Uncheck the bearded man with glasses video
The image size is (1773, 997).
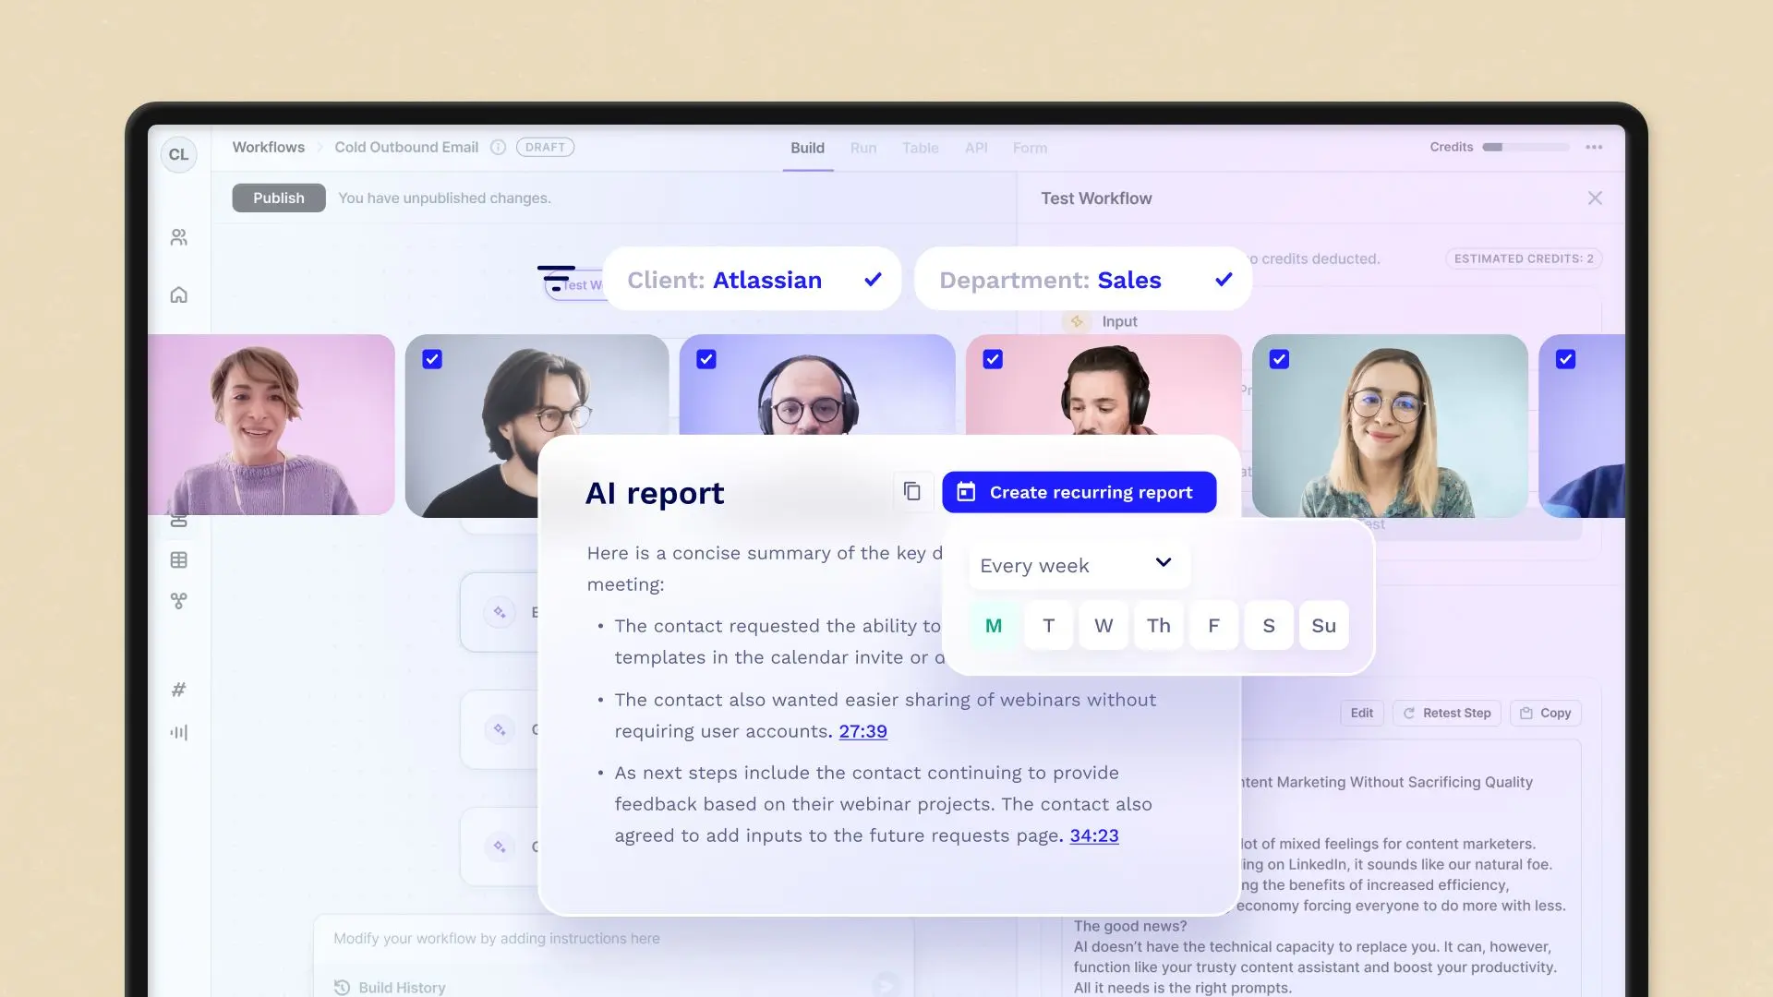[432, 360]
